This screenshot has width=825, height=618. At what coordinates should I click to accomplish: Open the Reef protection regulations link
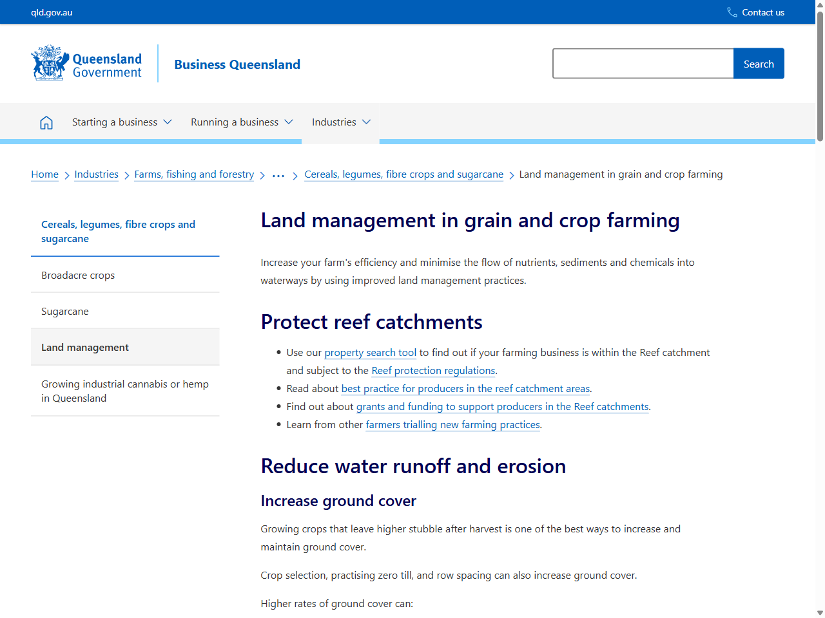[432, 370]
